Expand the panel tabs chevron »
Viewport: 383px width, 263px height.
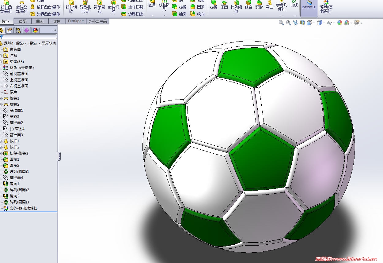[x=55, y=30]
